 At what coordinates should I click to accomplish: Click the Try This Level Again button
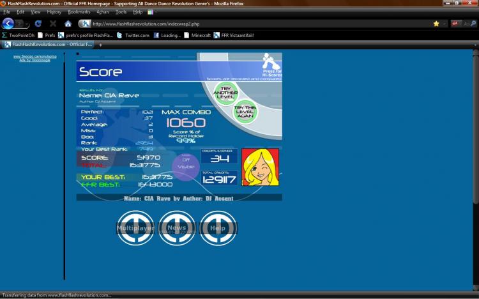[245, 112]
